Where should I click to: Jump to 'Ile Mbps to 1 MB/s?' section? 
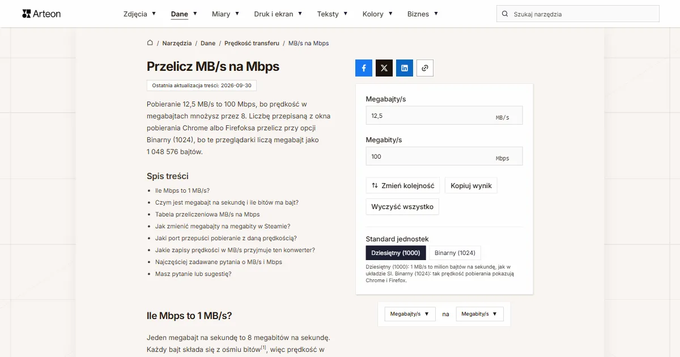pyautogui.click(x=182, y=190)
